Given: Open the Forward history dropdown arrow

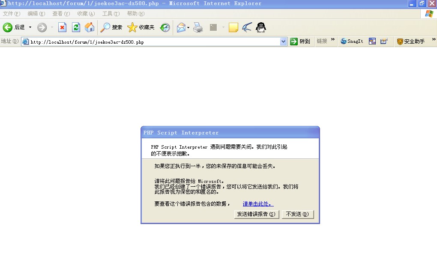Looking at the screenshot, I should (52, 27).
